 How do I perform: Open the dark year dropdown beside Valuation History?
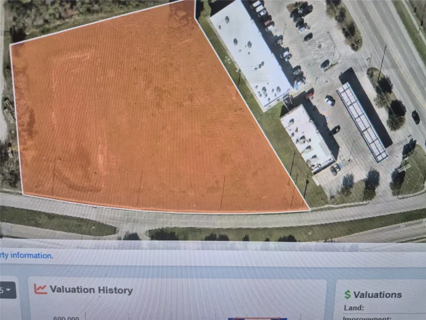8,290
